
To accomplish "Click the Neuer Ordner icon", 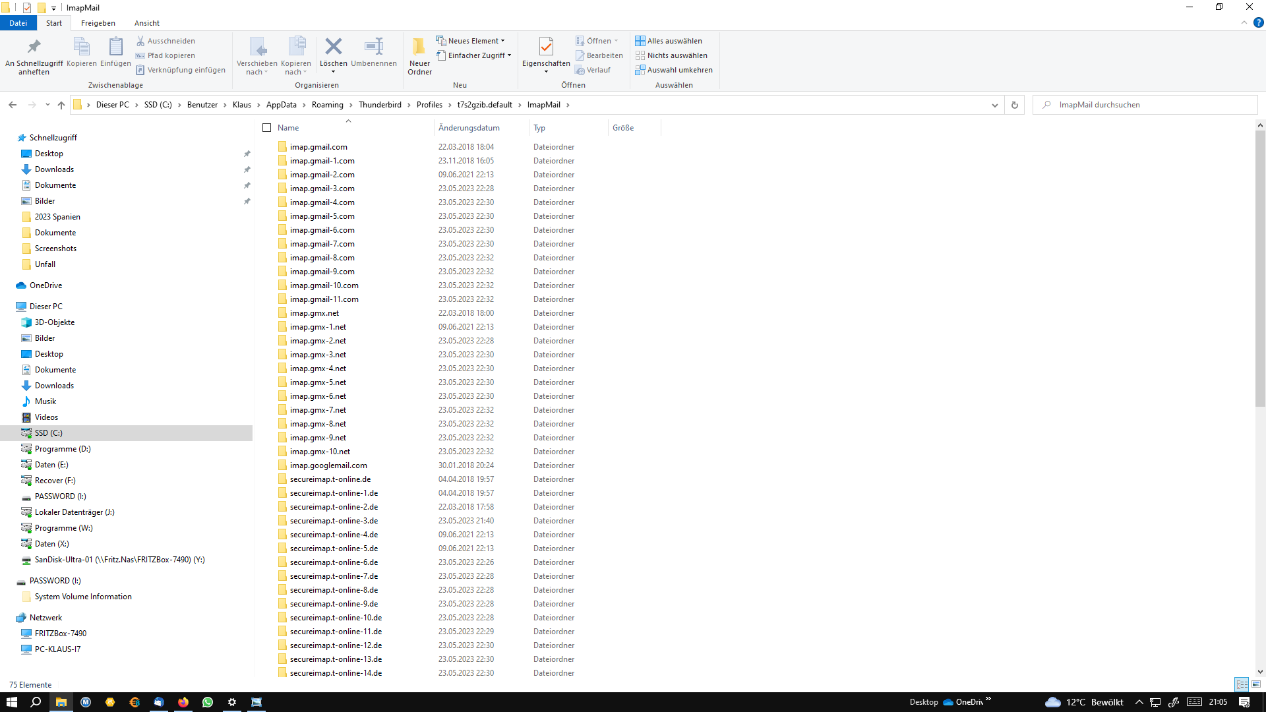I will (419, 47).
